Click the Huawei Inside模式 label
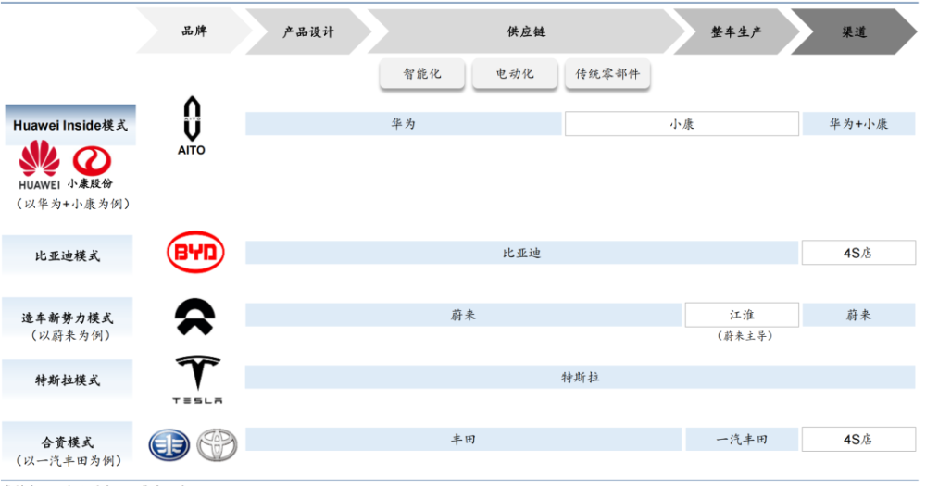The width and height of the screenshot is (926, 486). [70, 125]
